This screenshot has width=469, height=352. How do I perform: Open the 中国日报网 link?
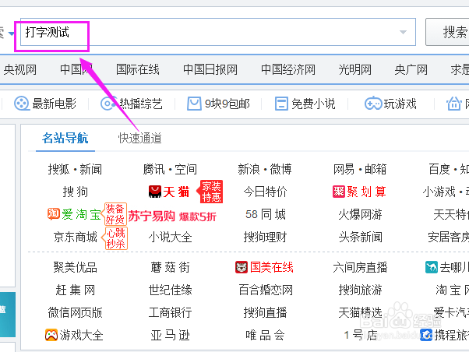(210, 69)
